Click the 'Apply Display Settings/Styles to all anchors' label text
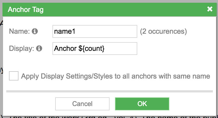Image resolution: width=218 pixels, height=118 pixels. click(116, 76)
